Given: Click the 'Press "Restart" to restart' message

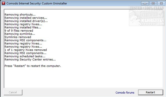Looking at the screenshot, I should coord(33,66).
